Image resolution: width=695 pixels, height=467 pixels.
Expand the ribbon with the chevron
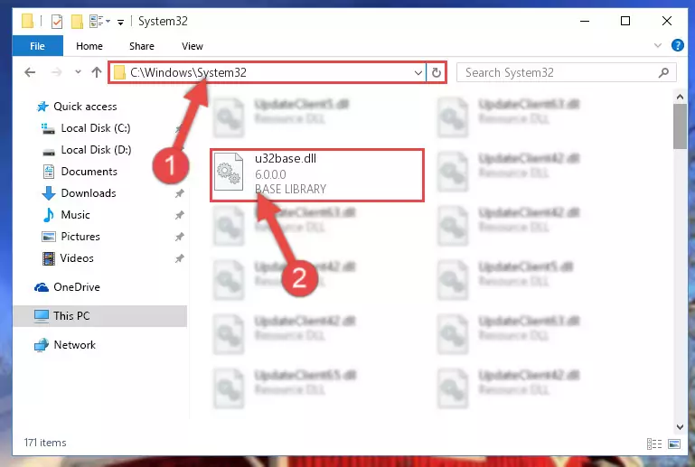pos(658,46)
